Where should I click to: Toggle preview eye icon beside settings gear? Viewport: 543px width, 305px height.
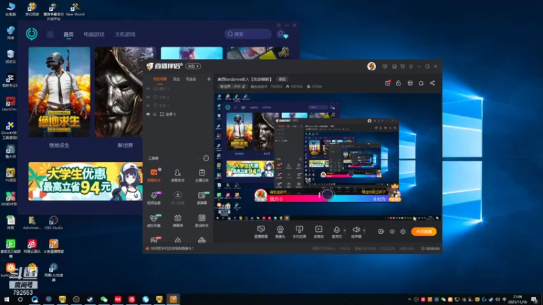(x=392, y=231)
